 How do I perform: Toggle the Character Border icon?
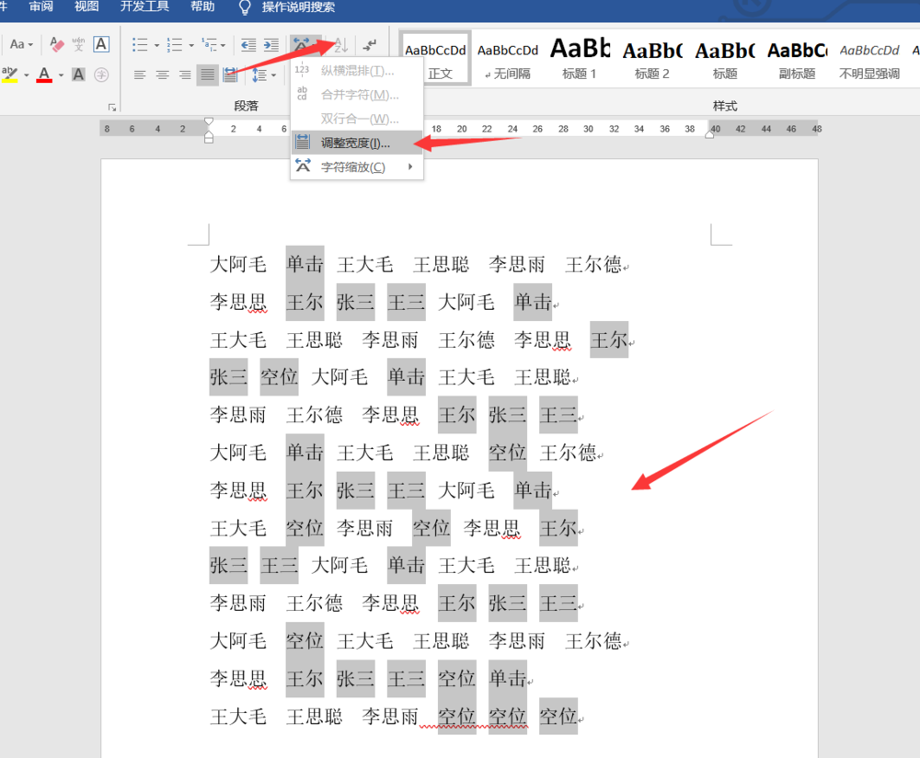pyautogui.click(x=101, y=44)
